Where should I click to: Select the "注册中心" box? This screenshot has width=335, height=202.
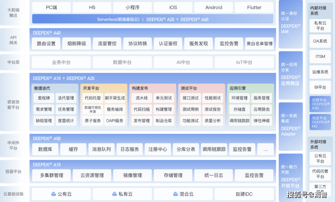pos(158,149)
